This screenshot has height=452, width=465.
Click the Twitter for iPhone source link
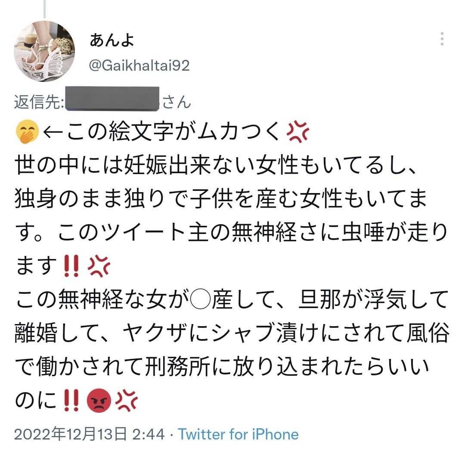tap(238, 434)
